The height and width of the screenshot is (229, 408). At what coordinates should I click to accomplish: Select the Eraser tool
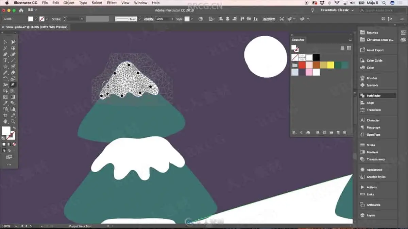click(x=13, y=73)
